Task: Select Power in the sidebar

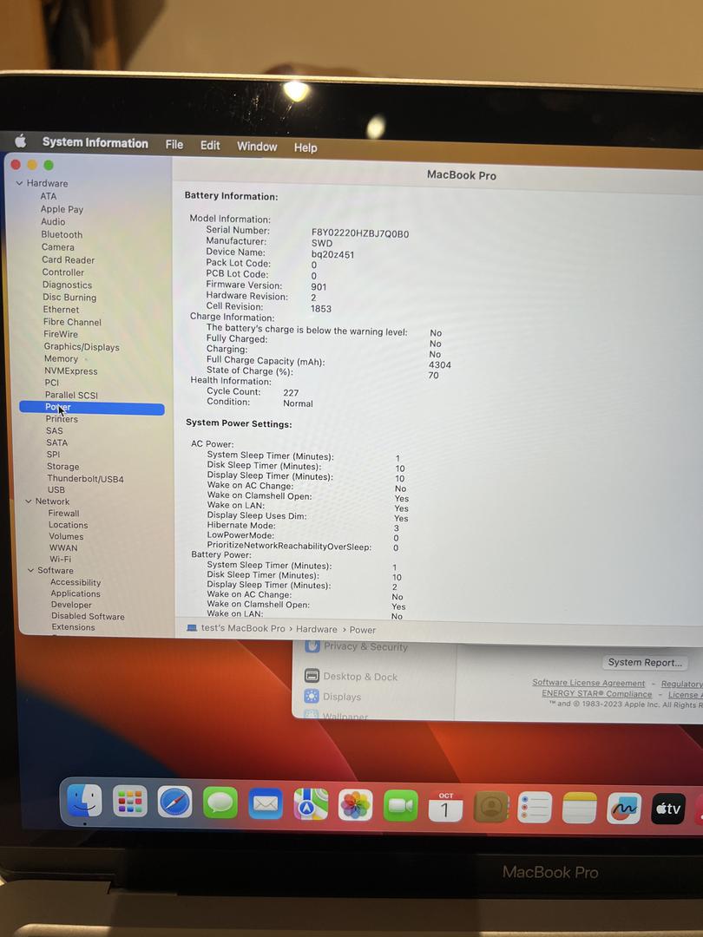Action: 91,408
